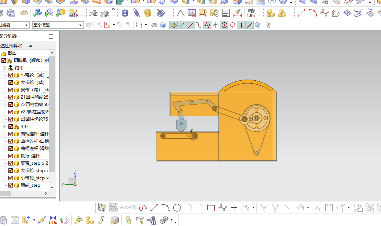Image resolution: width=381 pixels, height=226 pixels.
Task: Select the Arc curve tool in top toolbar
Action: coord(313,13)
